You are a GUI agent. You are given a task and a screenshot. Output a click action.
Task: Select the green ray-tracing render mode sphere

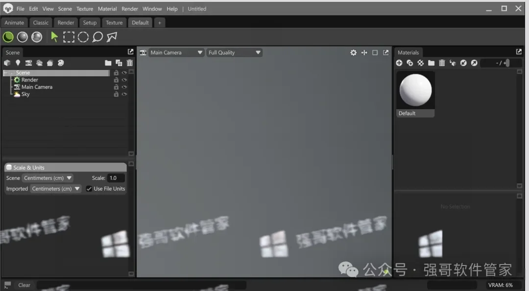click(x=8, y=37)
